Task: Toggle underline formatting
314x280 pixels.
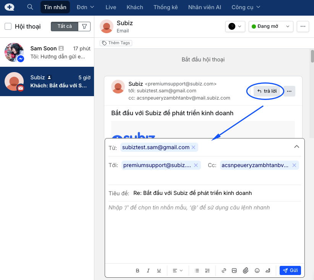Action: pyautogui.click(x=159, y=270)
